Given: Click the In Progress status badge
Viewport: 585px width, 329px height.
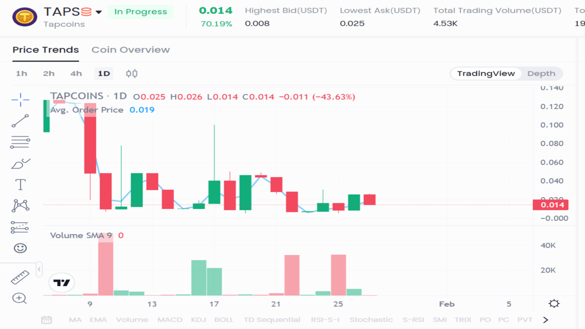Looking at the screenshot, I should tap(141, 11).
